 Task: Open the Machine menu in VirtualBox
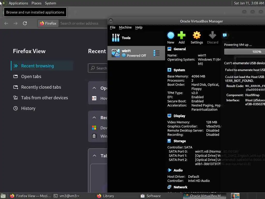coord(125,27)
